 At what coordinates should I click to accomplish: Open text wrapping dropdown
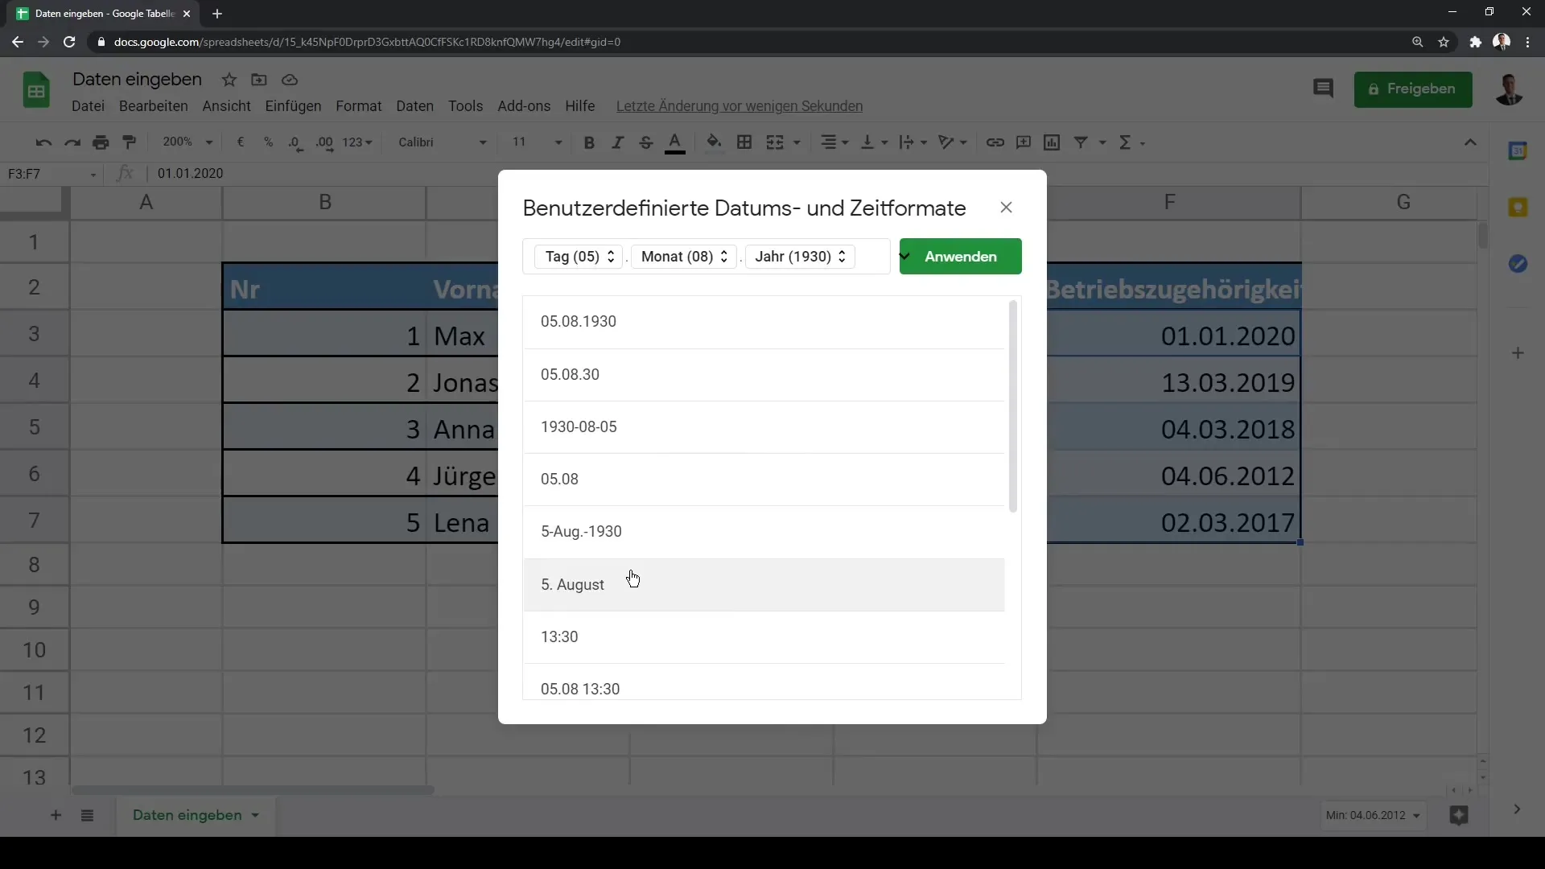tap(913, 142)
